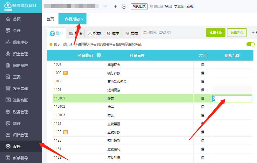
Task: Click the 畅捷通好会计 logo
Action: coord(20,7)
